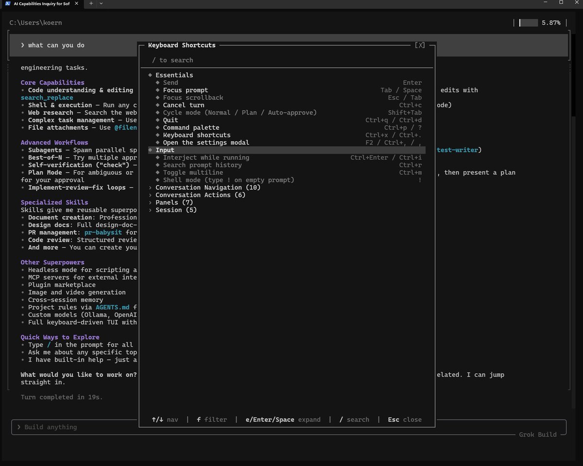Click the 'test-writer' highlighted text
The width and height of the screenshot is (583, 466).
click(x=457, y=150)
